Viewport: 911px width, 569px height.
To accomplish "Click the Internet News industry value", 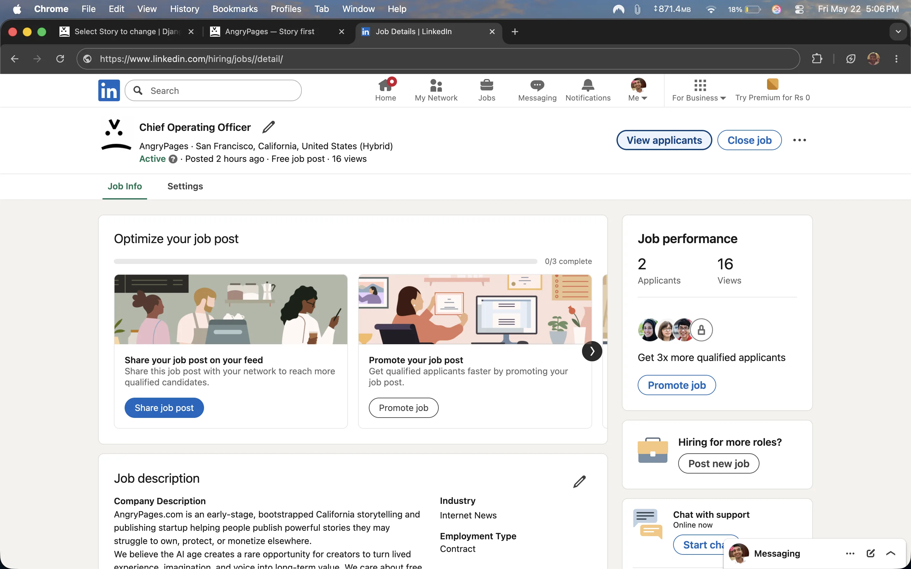I will tap(468, 515).
